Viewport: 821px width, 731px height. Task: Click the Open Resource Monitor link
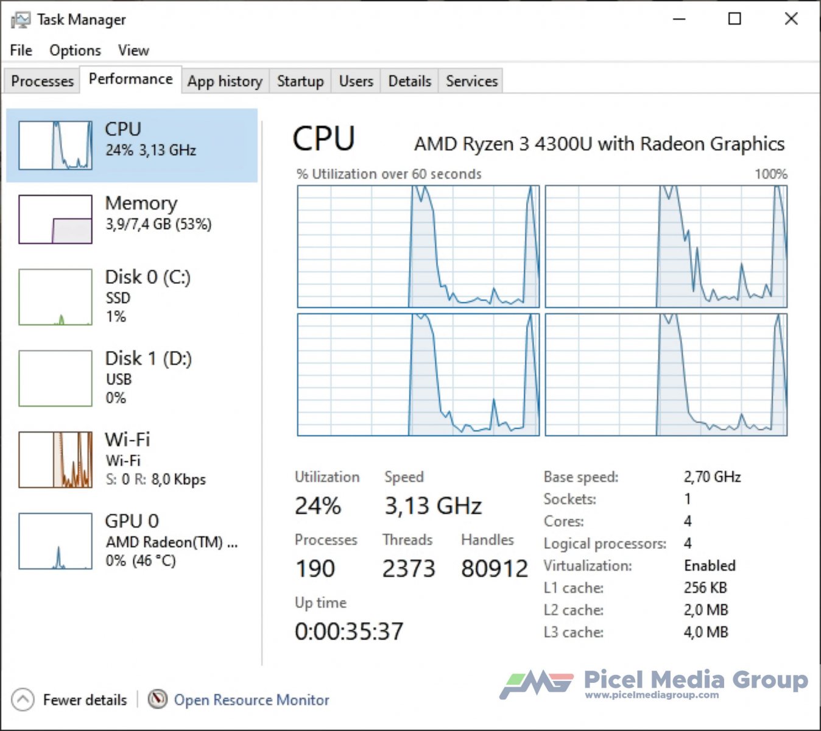coord(252,700)
